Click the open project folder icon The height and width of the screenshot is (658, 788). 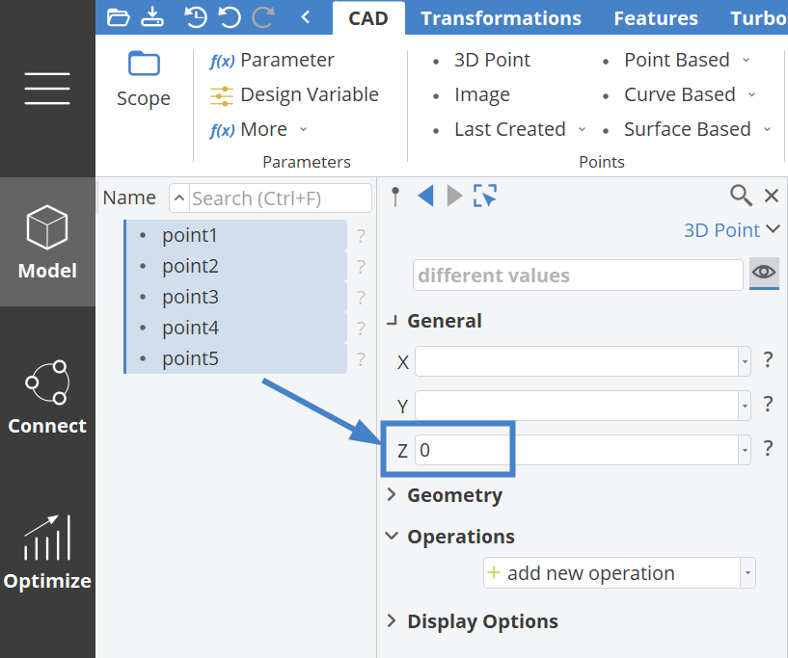(118, 18)
